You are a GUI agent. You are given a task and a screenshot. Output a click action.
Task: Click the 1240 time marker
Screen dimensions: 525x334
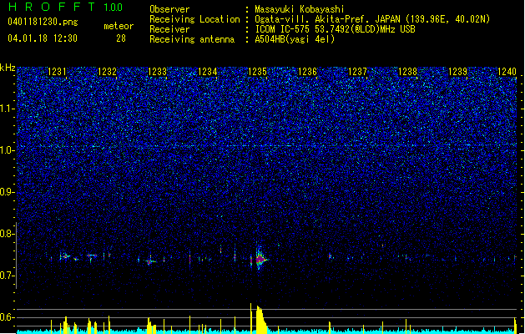coord(507,72)
